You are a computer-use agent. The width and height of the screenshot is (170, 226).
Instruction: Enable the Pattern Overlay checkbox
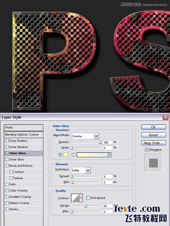7,203
